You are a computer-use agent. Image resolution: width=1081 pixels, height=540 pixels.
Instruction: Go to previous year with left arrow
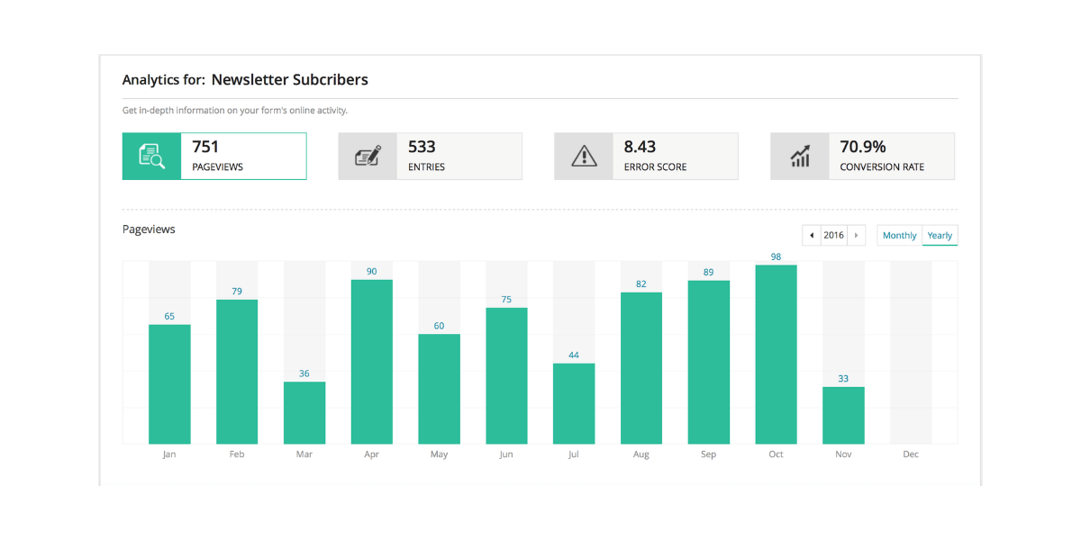coord(812,236)
